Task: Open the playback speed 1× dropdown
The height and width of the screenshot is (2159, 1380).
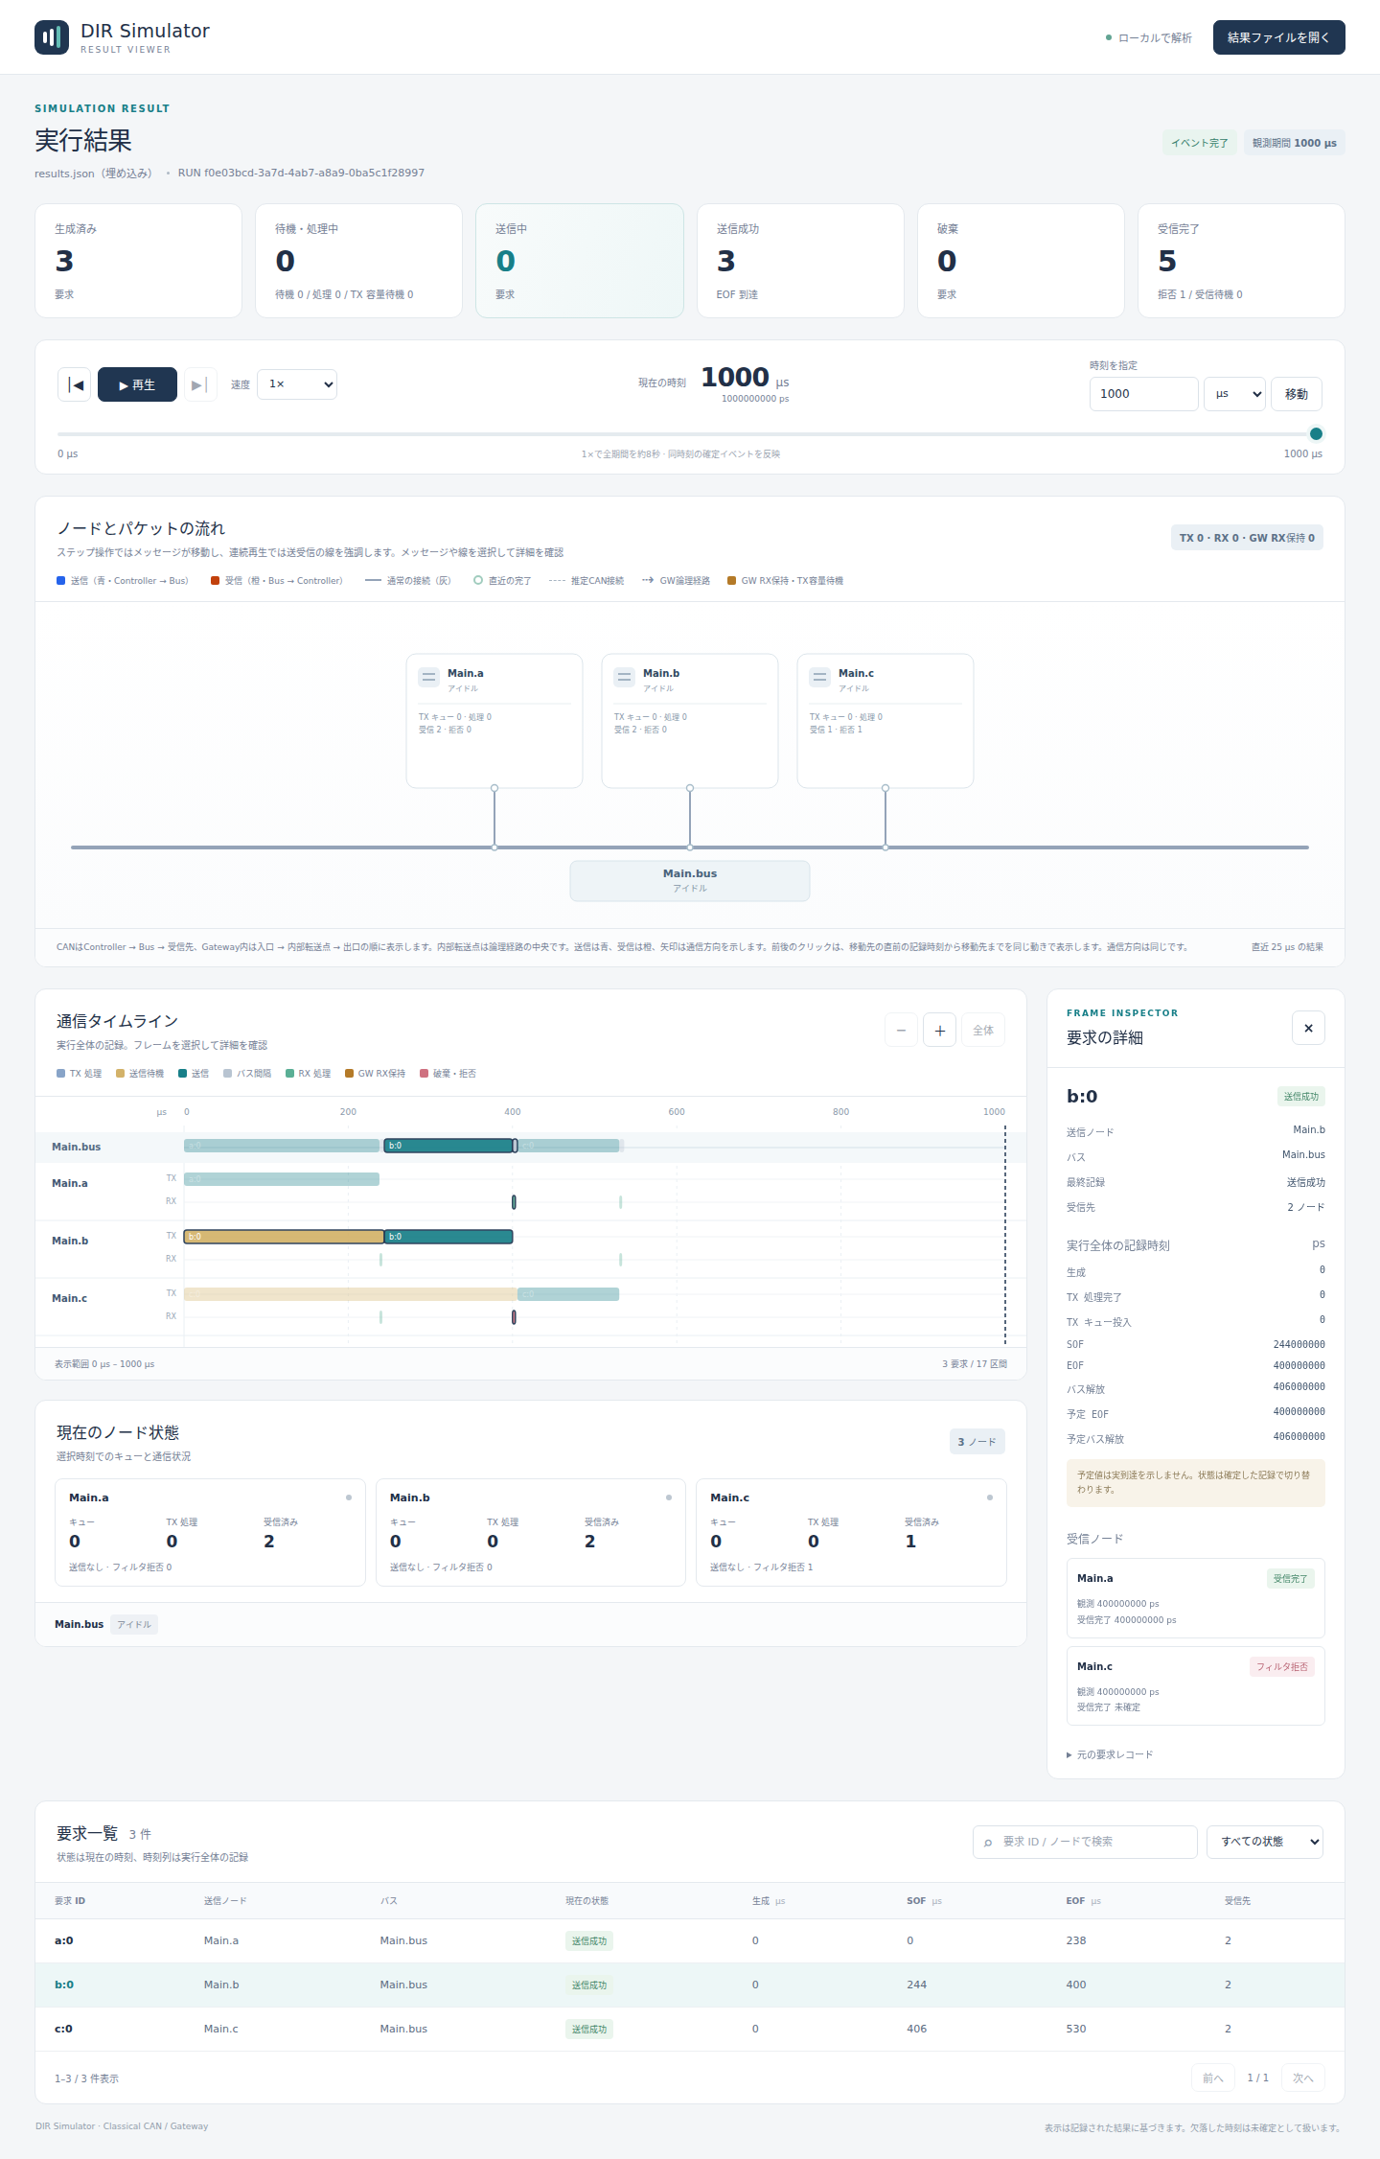Action: pyautogui.click(x=297, y=384)
